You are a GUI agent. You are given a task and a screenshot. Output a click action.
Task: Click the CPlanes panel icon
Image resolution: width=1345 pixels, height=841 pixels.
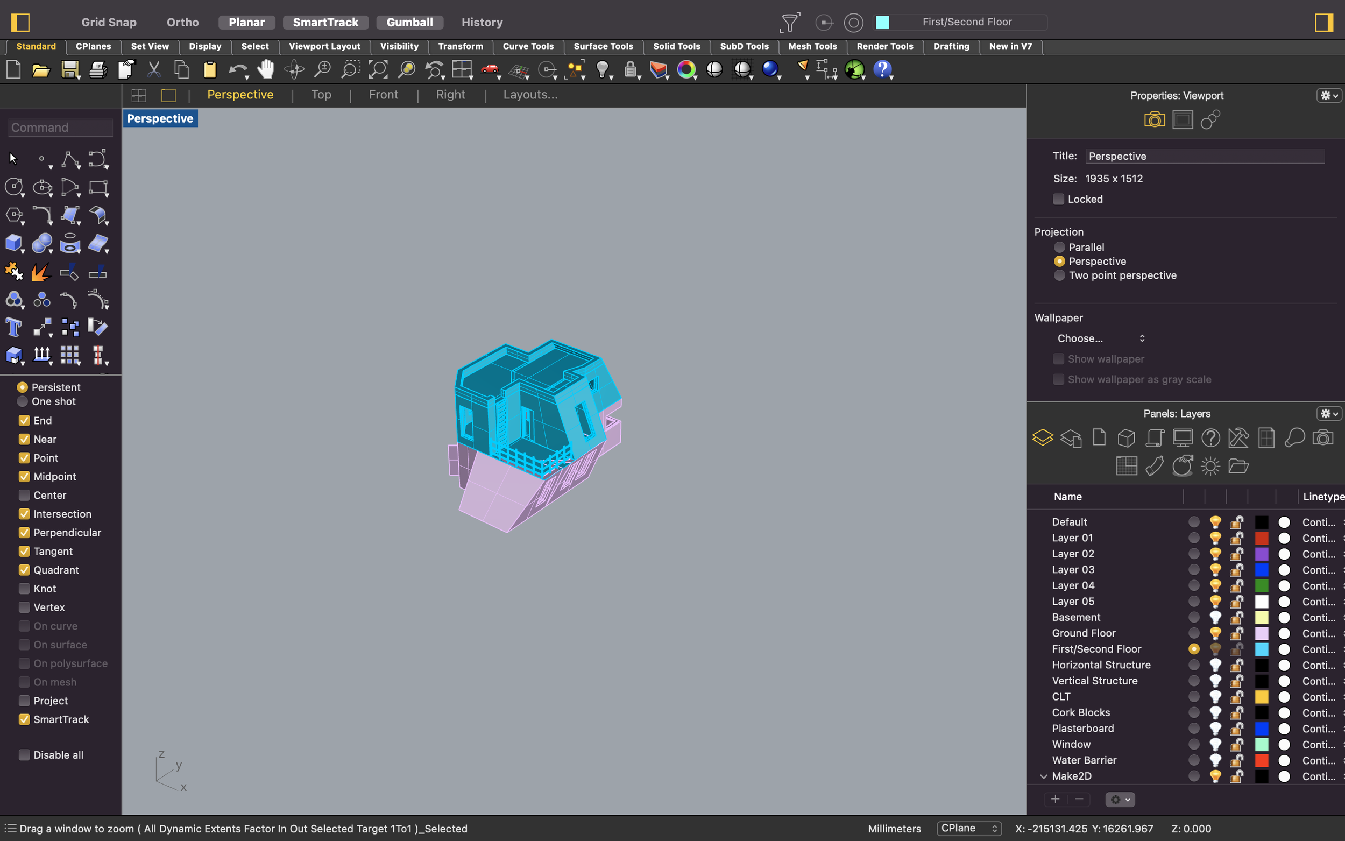click(1126, 466)
